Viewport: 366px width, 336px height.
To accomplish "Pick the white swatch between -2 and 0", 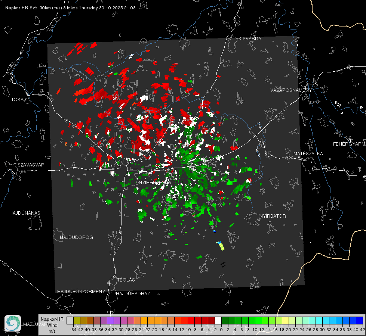I will [x=218, y=320].
